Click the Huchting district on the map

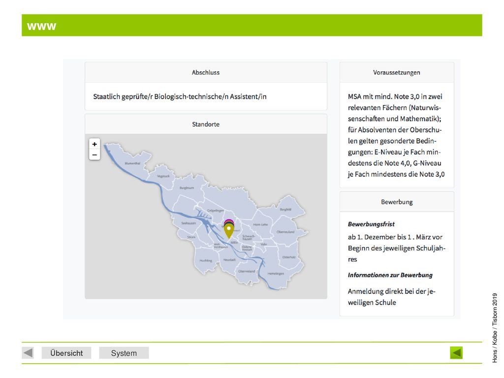tap(206, 261)
